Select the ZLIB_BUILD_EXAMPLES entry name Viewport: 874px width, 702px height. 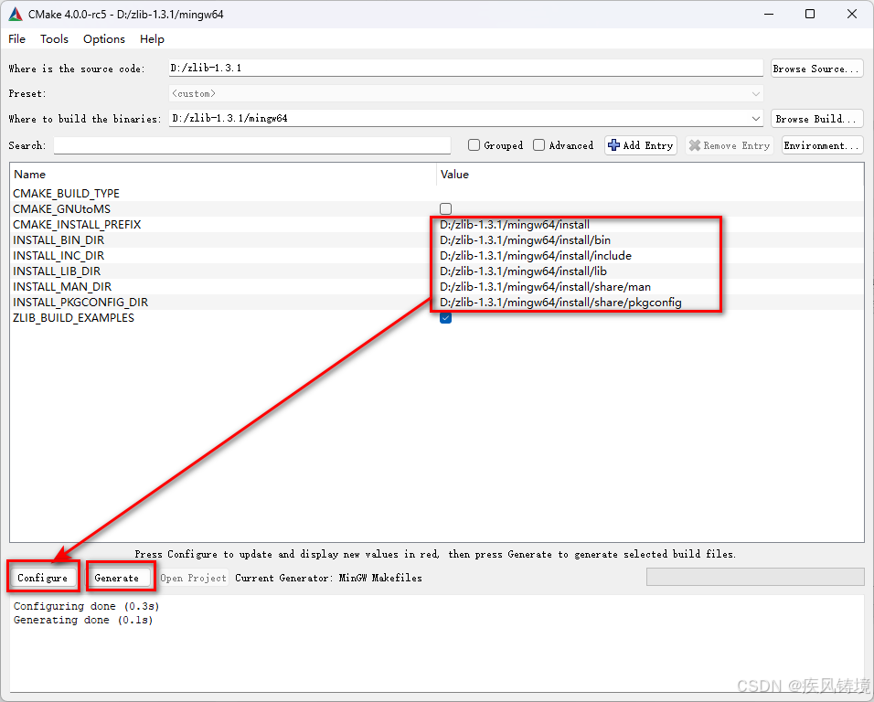(73, 318)
